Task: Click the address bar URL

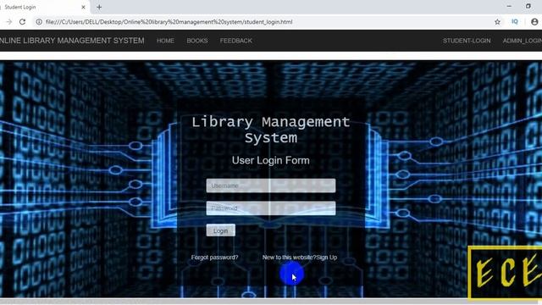Action: click(x=169, y=22)
